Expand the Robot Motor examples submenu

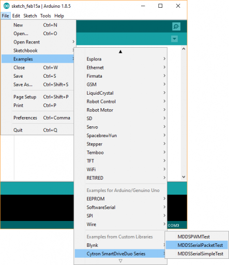coord(120,110)
